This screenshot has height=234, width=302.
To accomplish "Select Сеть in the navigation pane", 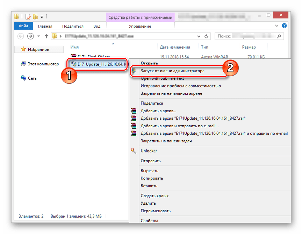I will coord(32,78).
